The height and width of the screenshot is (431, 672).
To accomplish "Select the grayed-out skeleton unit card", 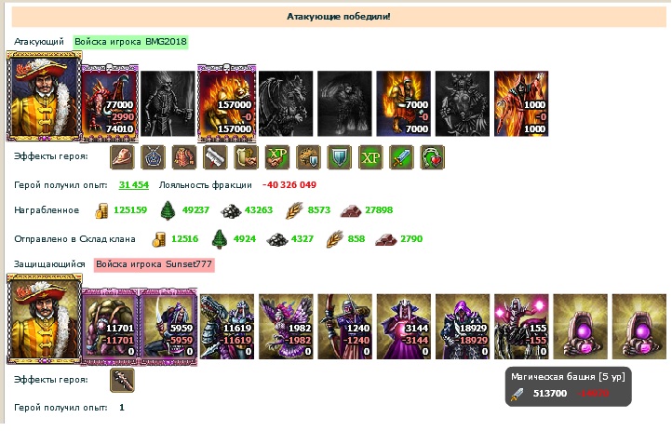I will point(168,103).
